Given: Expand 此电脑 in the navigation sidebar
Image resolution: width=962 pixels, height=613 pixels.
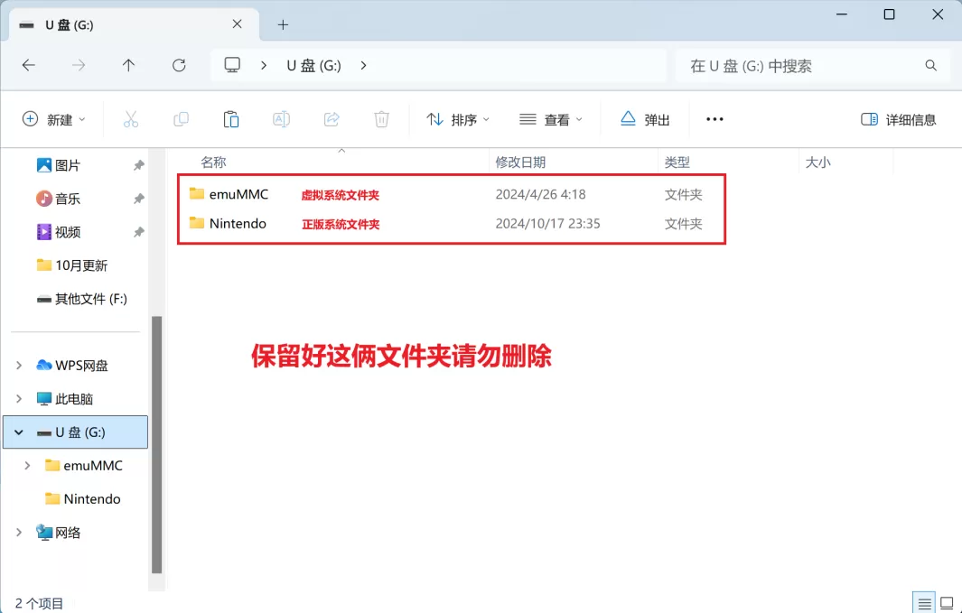Looking at the screenshot, I should 19,398.
